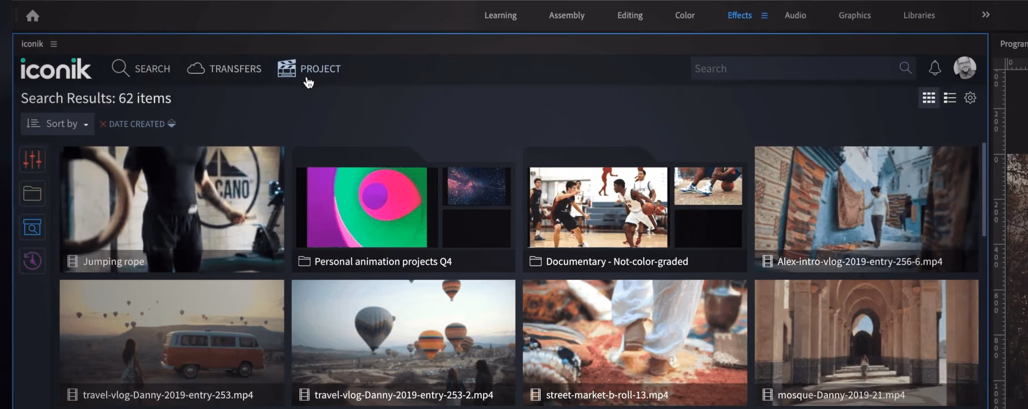Switch to the Editing workspace
The image size is (1028, 409).
click(x=630, y=16)
